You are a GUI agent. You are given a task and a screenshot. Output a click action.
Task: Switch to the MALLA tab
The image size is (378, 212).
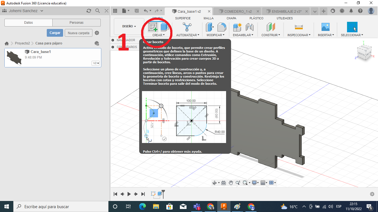click(x=208, y=18)
